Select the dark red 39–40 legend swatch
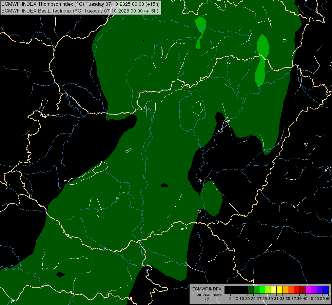332x305 pixels. coord(302,290)
